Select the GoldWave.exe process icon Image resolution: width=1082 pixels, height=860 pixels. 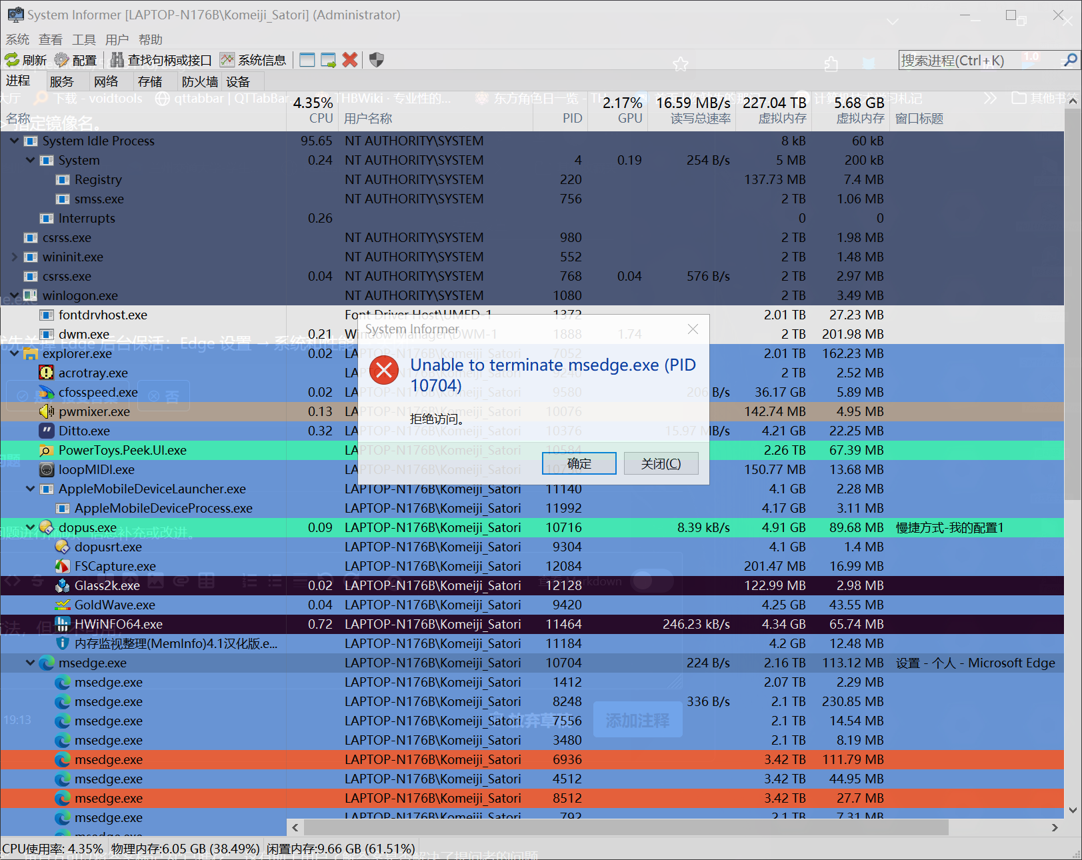63,605
